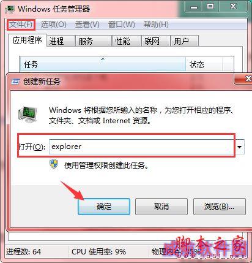
Task: Click the explorer text input field
Action: [142, 147]
